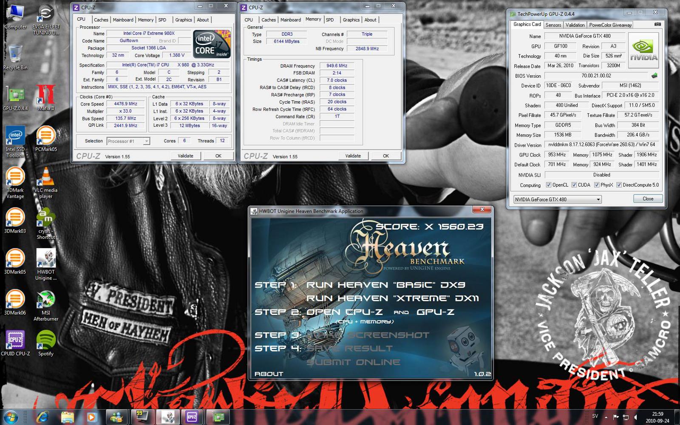Click the DRAM Frequency value field
The height and width of the screenshot is (425, 680).
(x=337, y=66)
